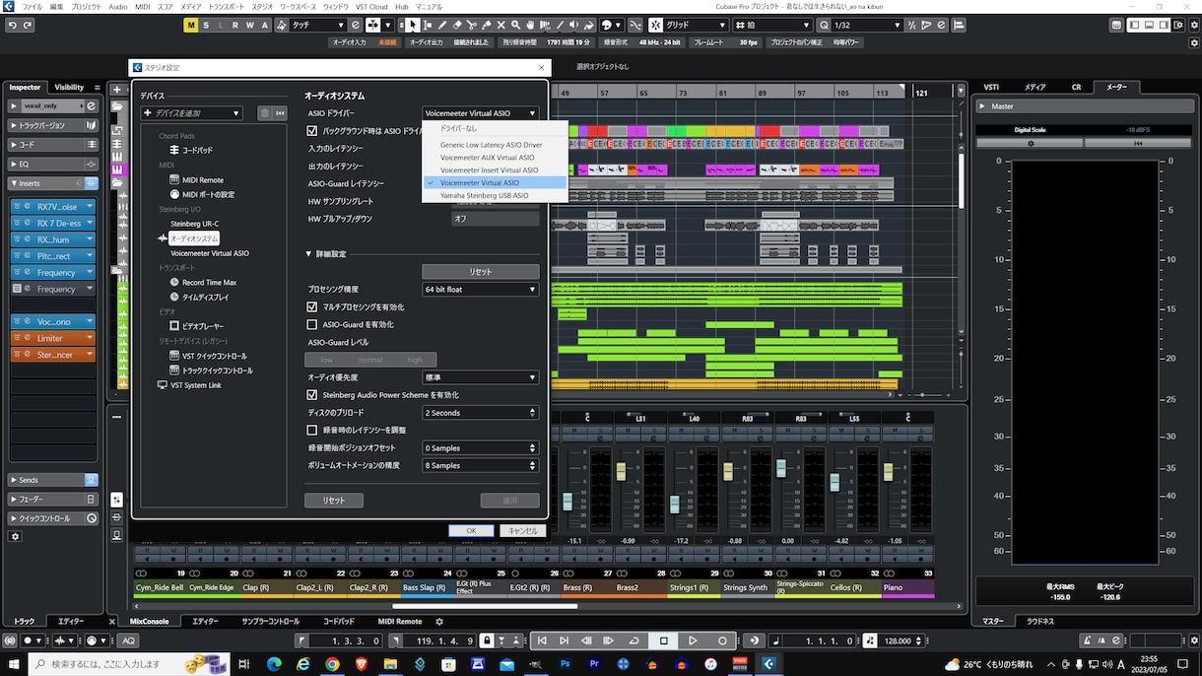Click the tempo 128.000 field
This screenshot has height=676, width=1202.
pos(898,641)
